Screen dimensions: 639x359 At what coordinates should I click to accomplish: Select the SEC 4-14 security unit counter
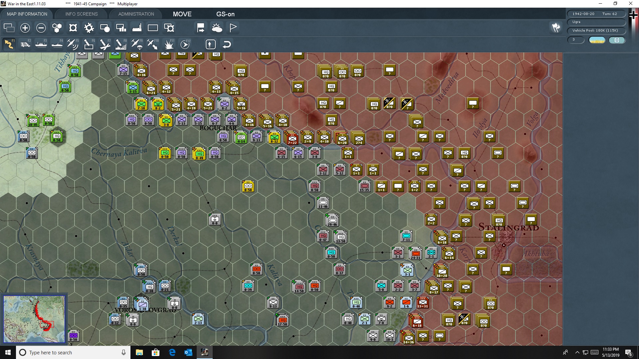(241, 138)
